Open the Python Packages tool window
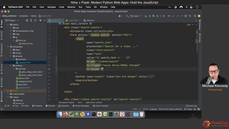Screen dimensions: 229x129 [81, 106]
